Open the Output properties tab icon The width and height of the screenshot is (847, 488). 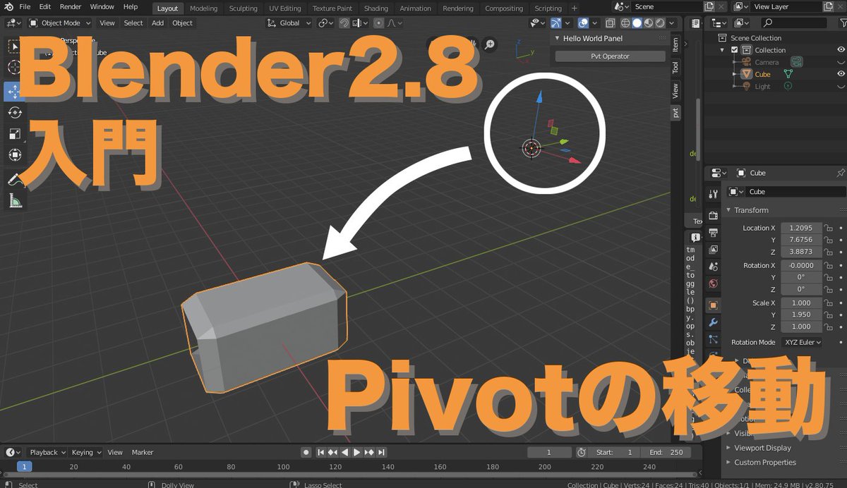click(x=713, y=233)
